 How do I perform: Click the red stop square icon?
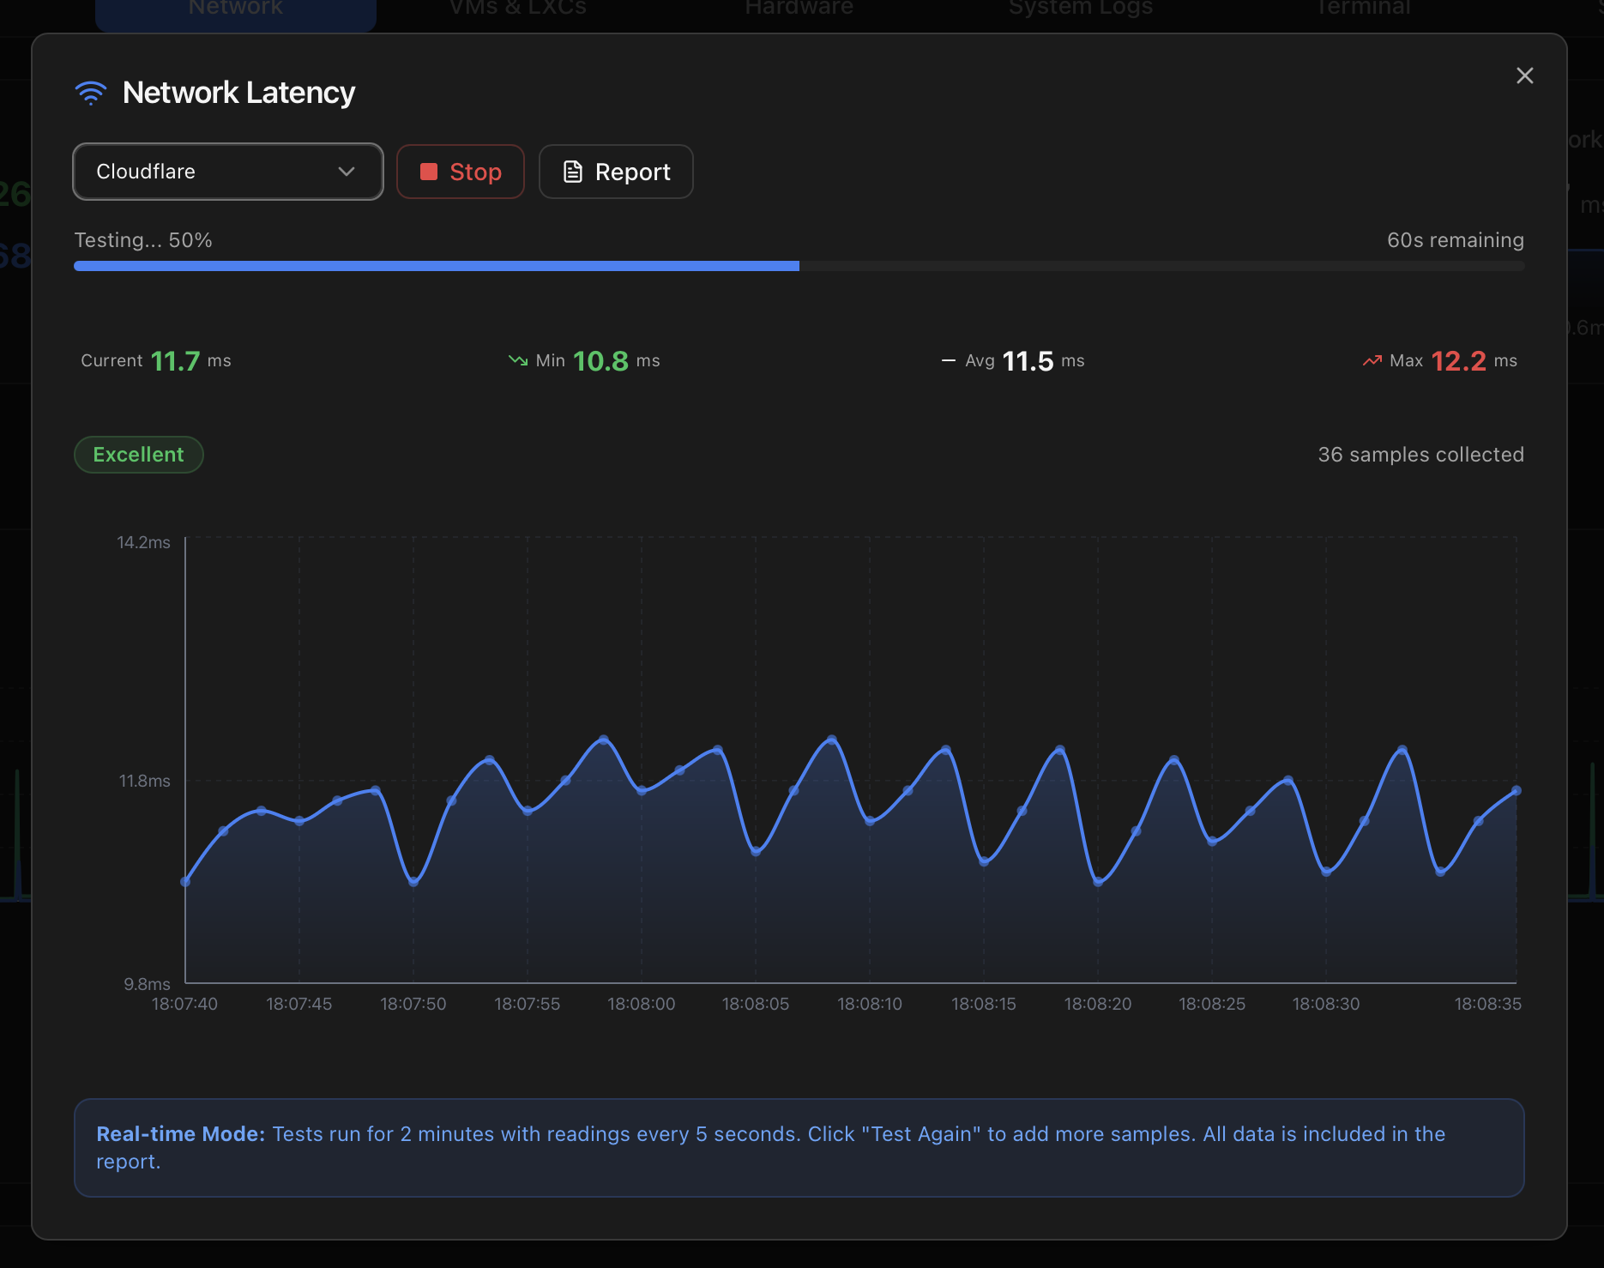pos(429,172)
